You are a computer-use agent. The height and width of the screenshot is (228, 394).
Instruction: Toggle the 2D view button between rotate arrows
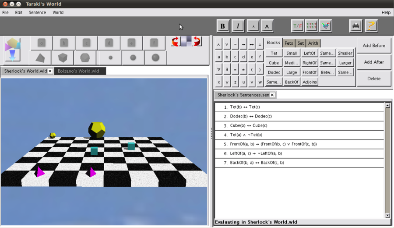click(186, 42)
